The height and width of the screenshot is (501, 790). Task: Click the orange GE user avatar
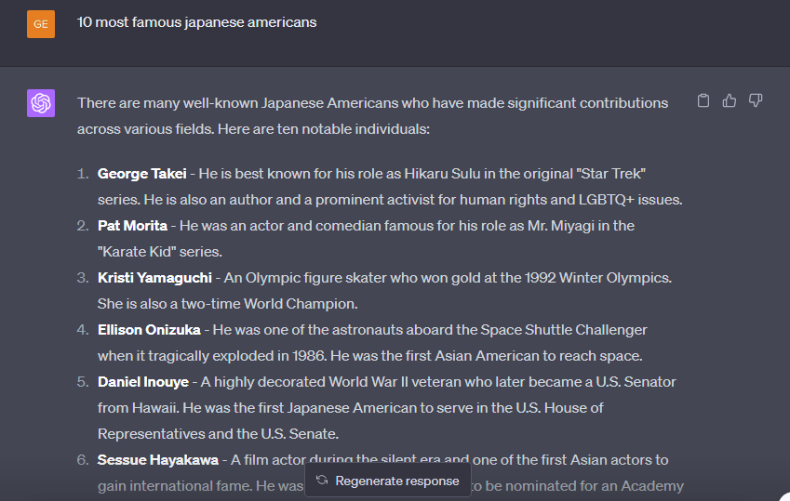[41, 23]
